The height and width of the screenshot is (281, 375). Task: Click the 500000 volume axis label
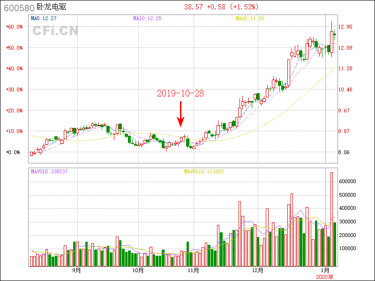(347, 195)
